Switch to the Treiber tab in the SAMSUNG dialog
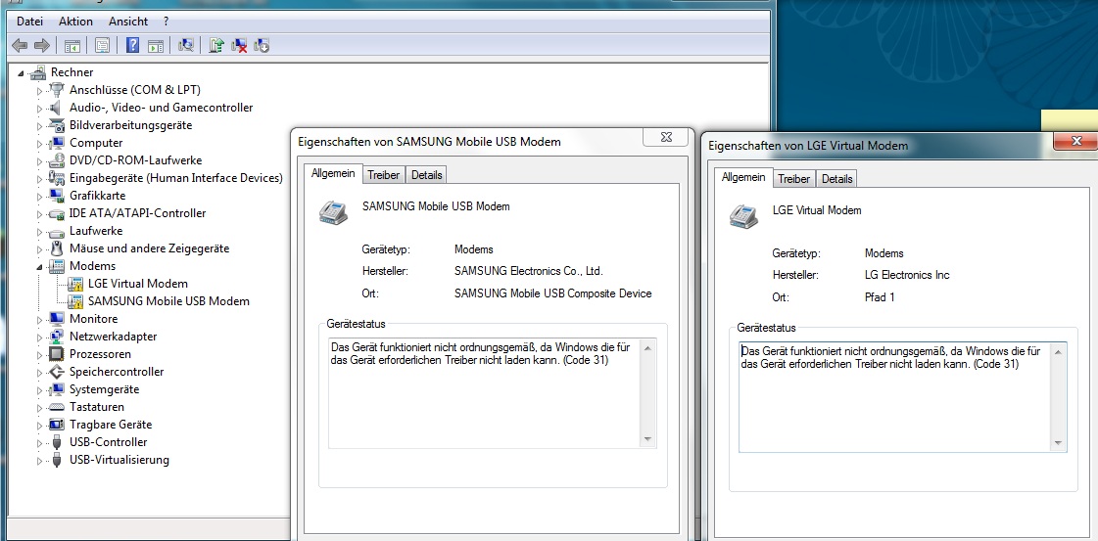The width and height of the screenshot is (1098, 541). [384, 175]
